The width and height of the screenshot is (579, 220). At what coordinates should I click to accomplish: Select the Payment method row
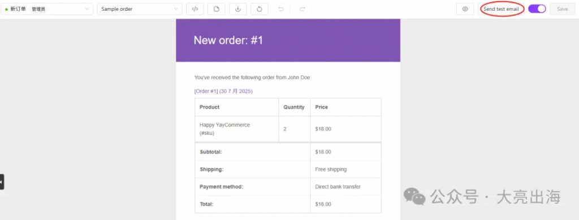pos(288,187)
